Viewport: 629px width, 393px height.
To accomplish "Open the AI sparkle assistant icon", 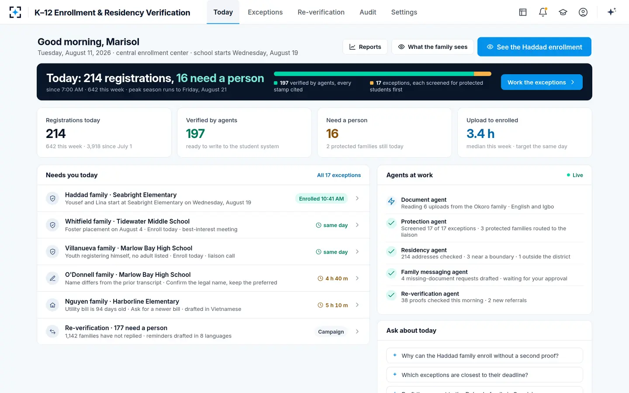I will click(612, 12).
